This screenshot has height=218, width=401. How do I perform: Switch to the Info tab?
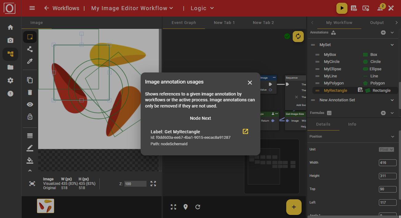tap(352, 124)
